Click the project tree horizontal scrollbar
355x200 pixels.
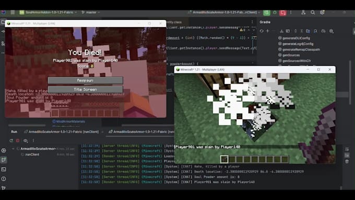tap(27, 125)
